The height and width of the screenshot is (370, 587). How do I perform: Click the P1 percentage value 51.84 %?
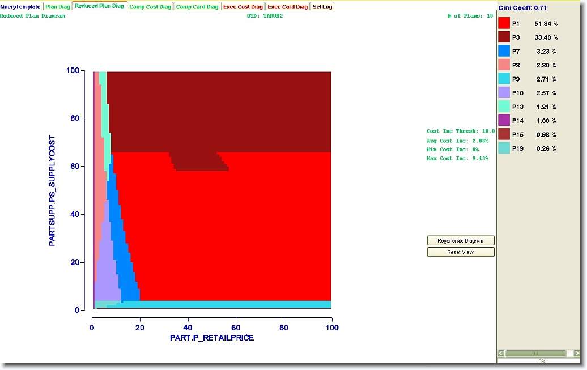[x=546, y=24]
